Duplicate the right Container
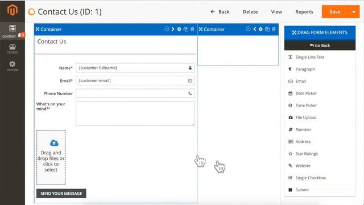Viewport: 364px width, 205px height. click(267, 29)
